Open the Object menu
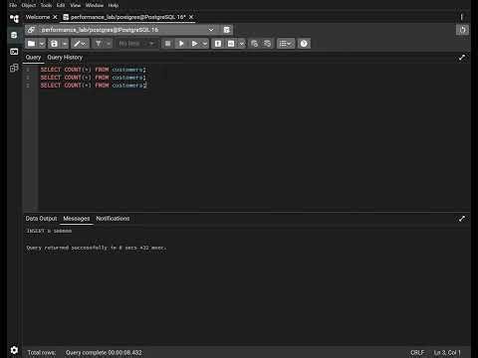Viewport: 478px width, 358px height. tap(29, 5)
